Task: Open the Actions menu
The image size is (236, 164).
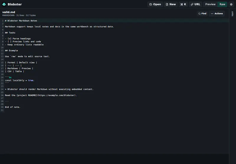Action: click(x=217, y=14)
